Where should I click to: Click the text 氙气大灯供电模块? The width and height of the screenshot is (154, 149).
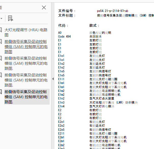102,106
